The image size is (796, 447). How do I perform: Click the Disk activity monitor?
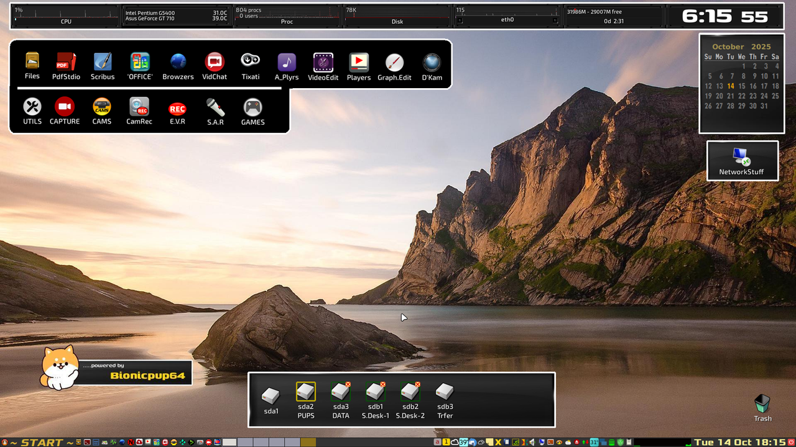pos(397,16)
